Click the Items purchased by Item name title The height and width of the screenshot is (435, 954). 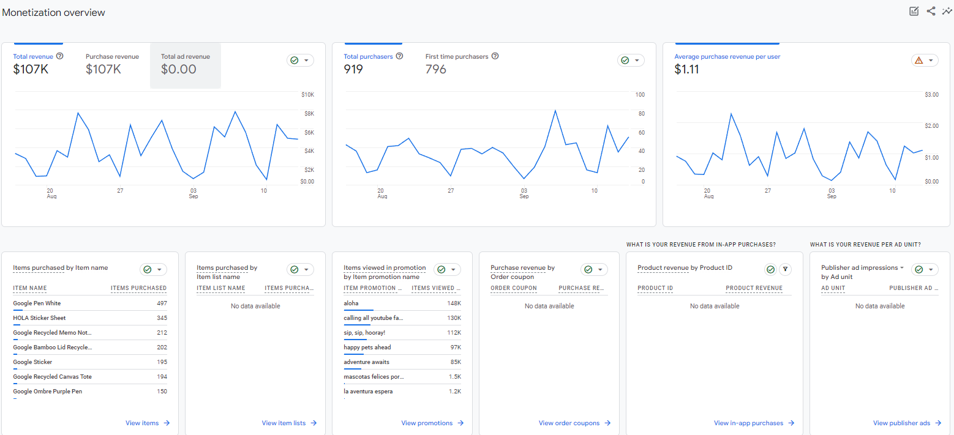(61, 268)
